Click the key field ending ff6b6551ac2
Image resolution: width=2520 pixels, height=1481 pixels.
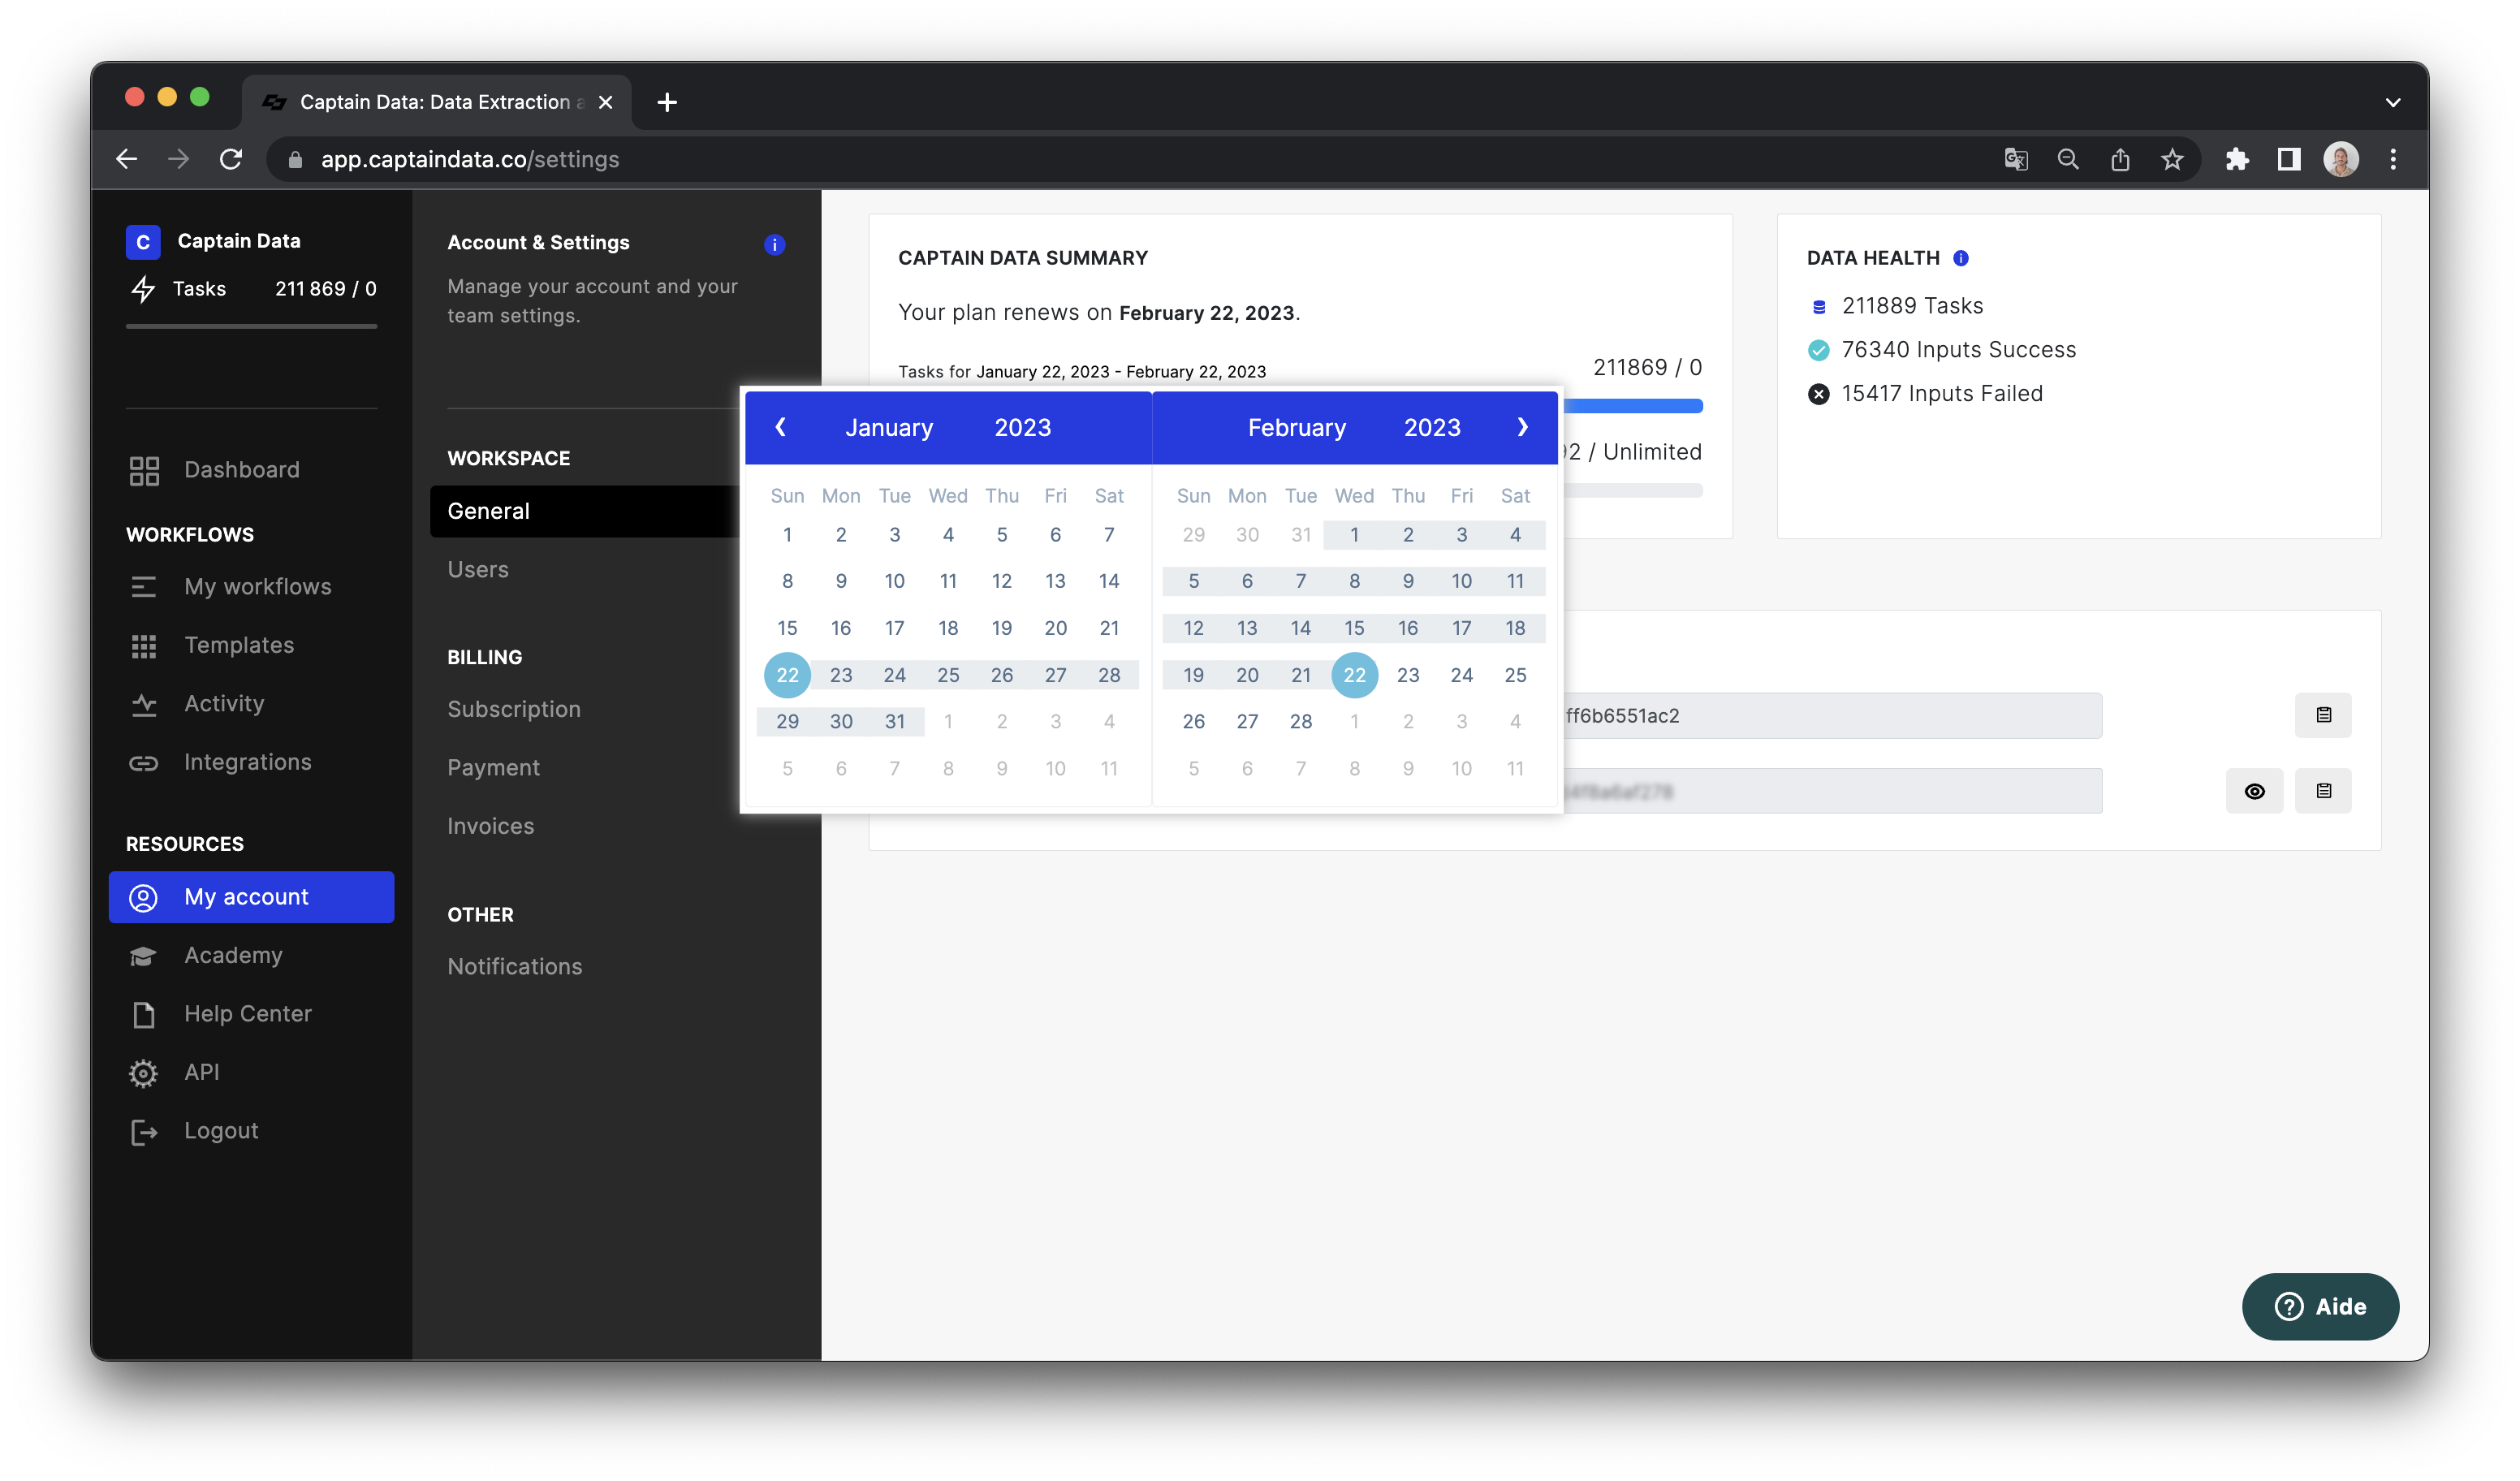tap(1832, 715)
